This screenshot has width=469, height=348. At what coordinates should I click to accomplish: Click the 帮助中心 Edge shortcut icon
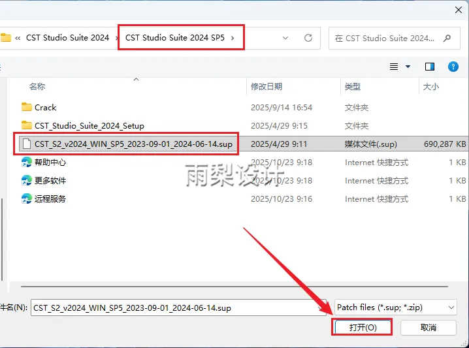(26, 162)
